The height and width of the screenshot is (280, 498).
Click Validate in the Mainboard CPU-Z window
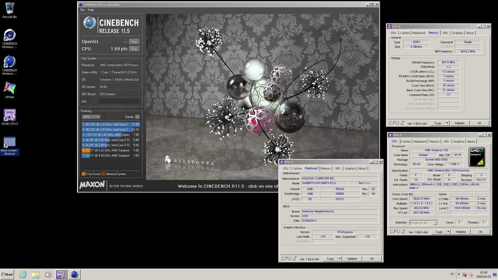(352, 259)
